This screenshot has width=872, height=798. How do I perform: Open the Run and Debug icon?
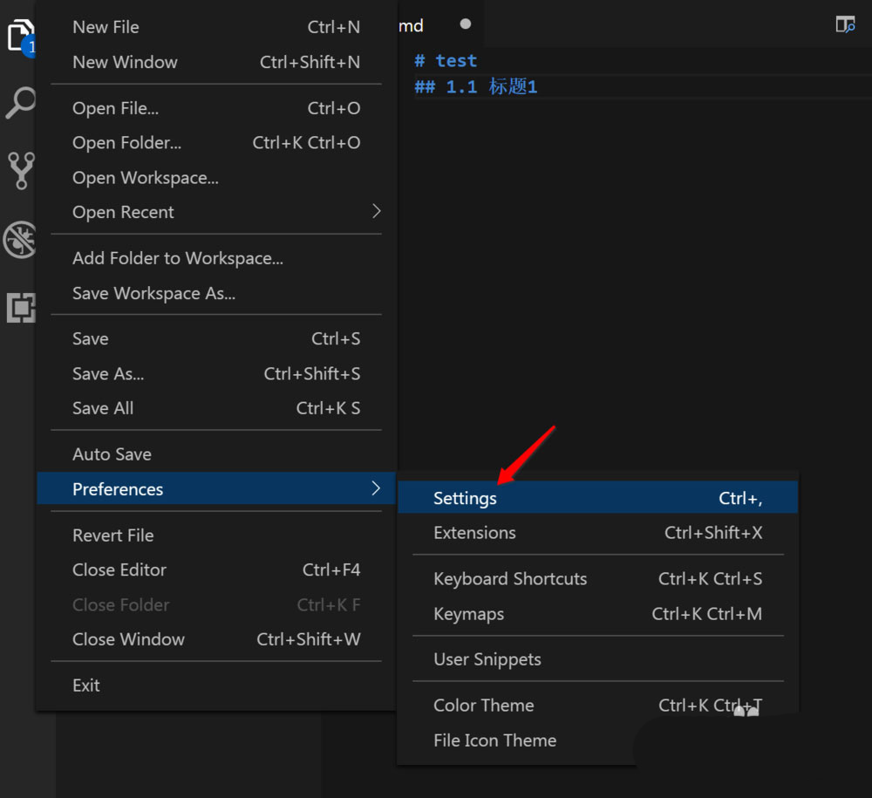click(19, 239)
